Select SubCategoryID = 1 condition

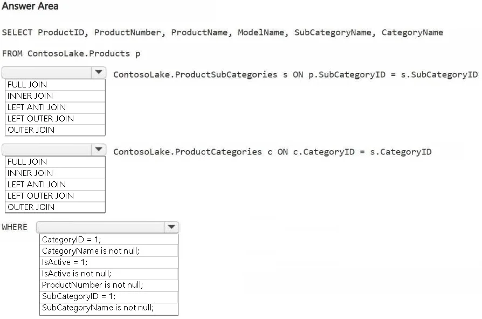pos(109,296)
